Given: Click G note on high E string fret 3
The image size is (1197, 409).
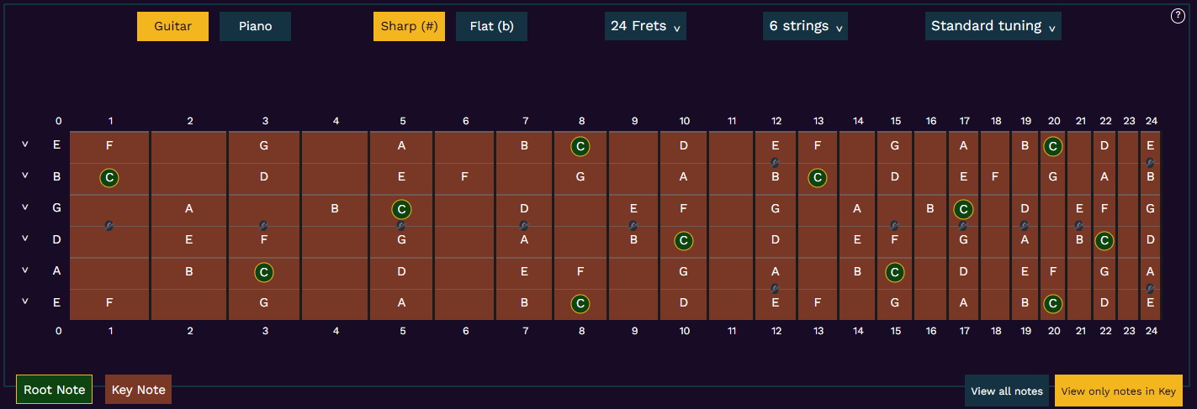Looking at the screenshot, I should 264,145.
